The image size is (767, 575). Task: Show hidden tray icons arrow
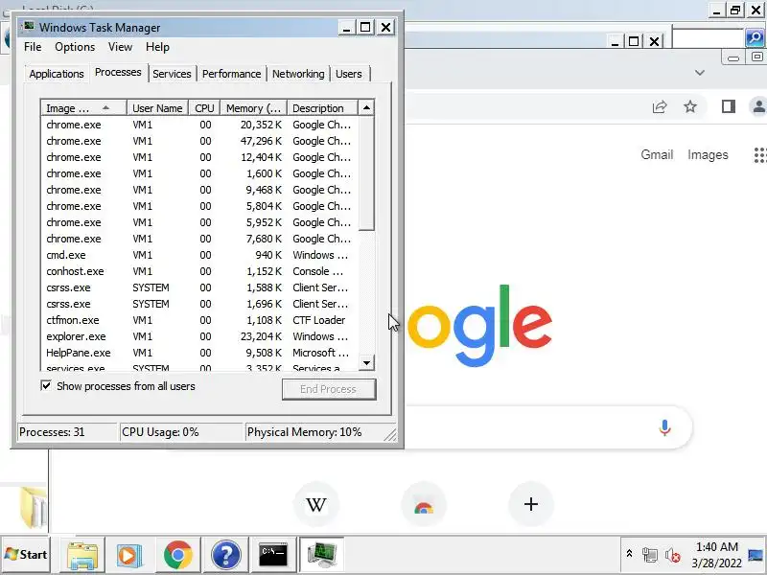[x=630, y=554]
